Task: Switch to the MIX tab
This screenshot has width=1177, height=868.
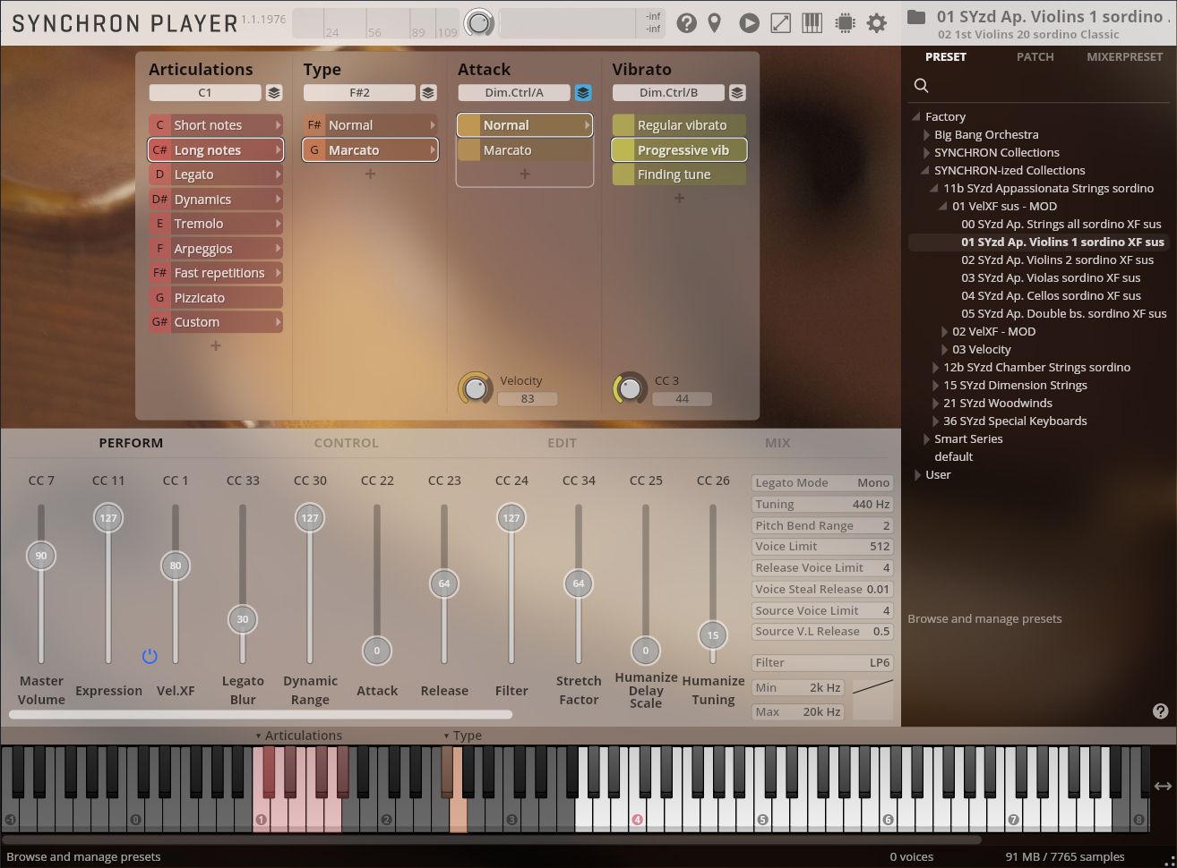Action: pyautogui.click(x=778, y=443)
